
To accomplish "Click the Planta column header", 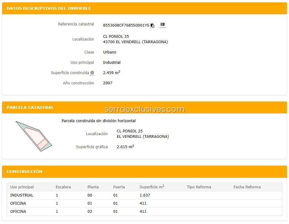I will pos(93,187).
